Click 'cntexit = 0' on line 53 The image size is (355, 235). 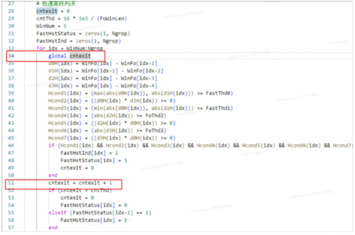pyautogui.click(x=77, y=198)
